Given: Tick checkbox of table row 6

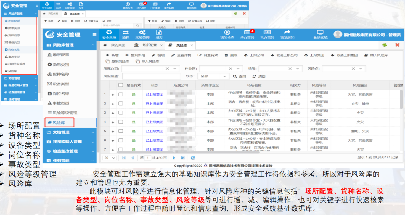Looking at the screenshot, I should (x=120, y=140).
